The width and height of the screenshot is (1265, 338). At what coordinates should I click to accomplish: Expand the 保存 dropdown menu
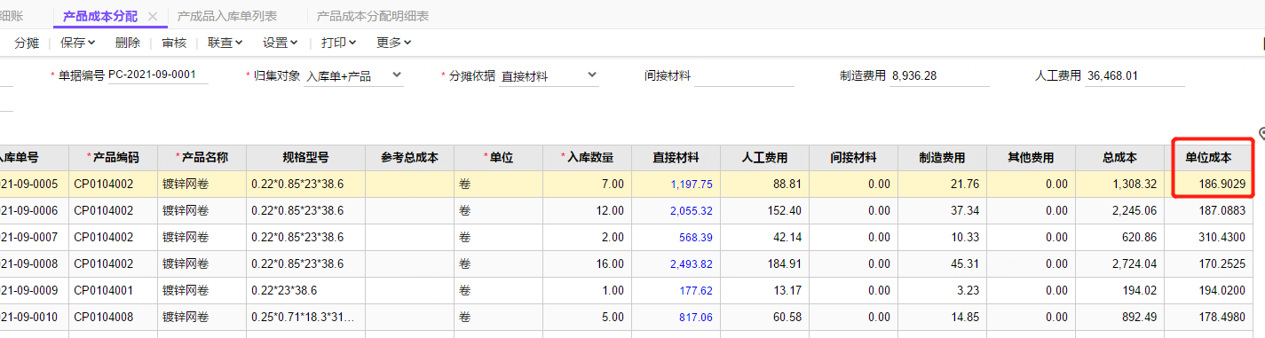coord(78,42)
